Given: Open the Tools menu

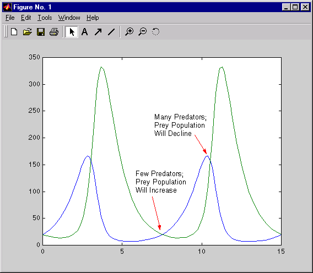Looking at the screenshot, I should tap(45, 18).
